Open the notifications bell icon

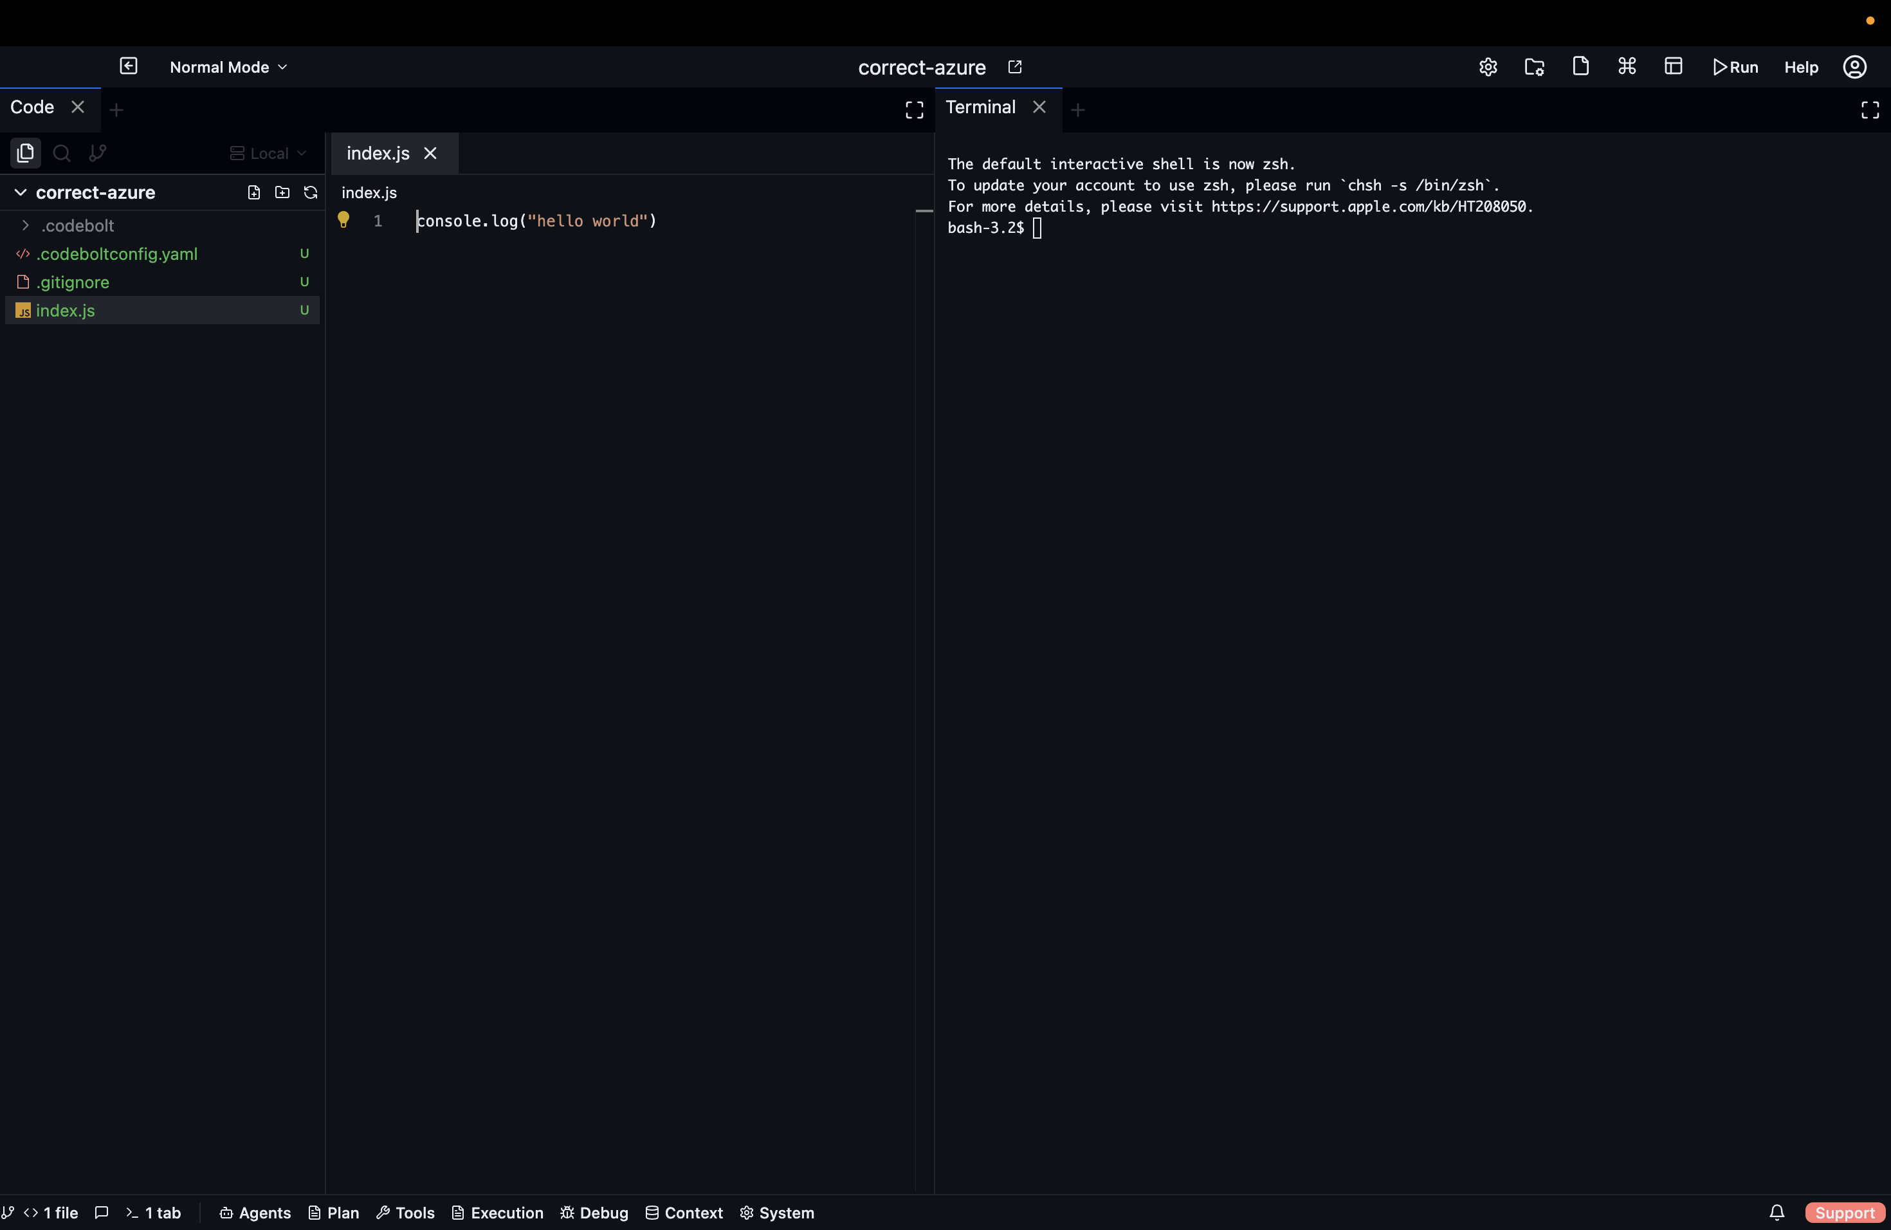point(1777,1213)
